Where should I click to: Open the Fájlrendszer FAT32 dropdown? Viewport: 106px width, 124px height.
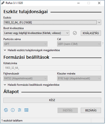coord(25,78)
